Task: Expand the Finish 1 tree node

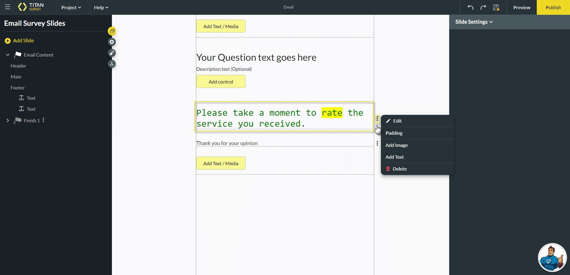Action: [8, 120]
